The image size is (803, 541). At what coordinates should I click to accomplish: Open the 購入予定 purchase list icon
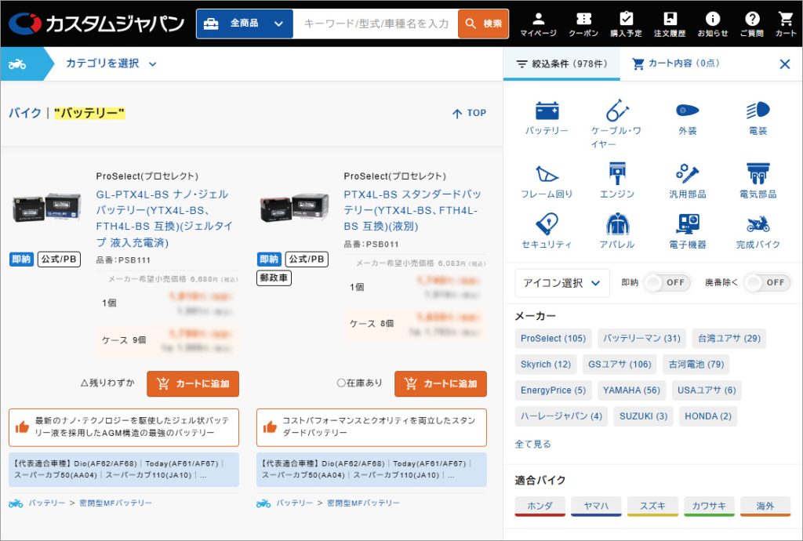point(626,24)
